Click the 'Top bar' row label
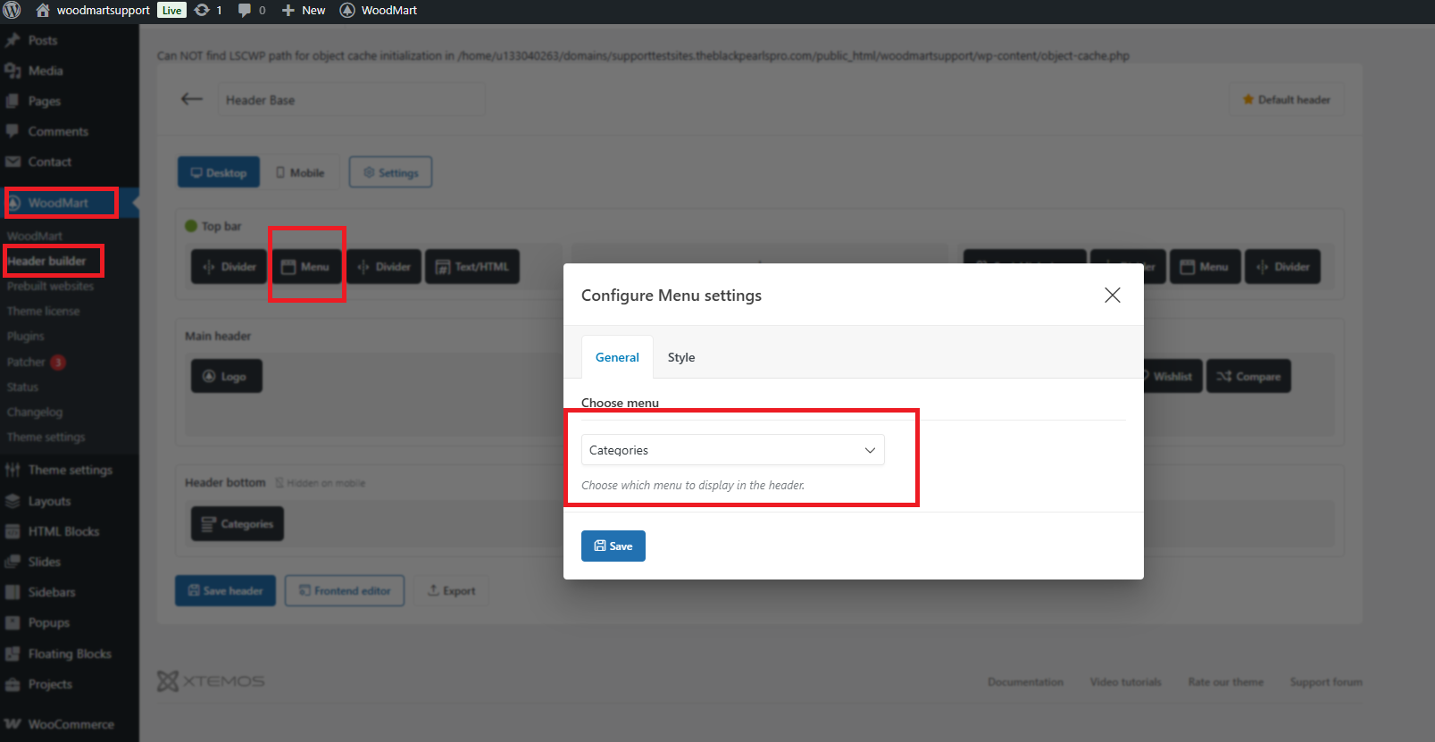Image resolution: width=1435 pixels, height=742 pixels. click(x=221, y=226)
